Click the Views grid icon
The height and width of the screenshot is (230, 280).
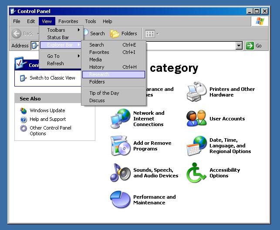150,34
